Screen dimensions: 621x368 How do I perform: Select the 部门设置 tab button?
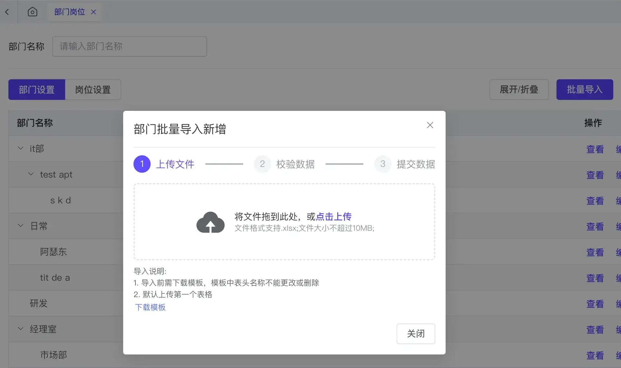37,90
